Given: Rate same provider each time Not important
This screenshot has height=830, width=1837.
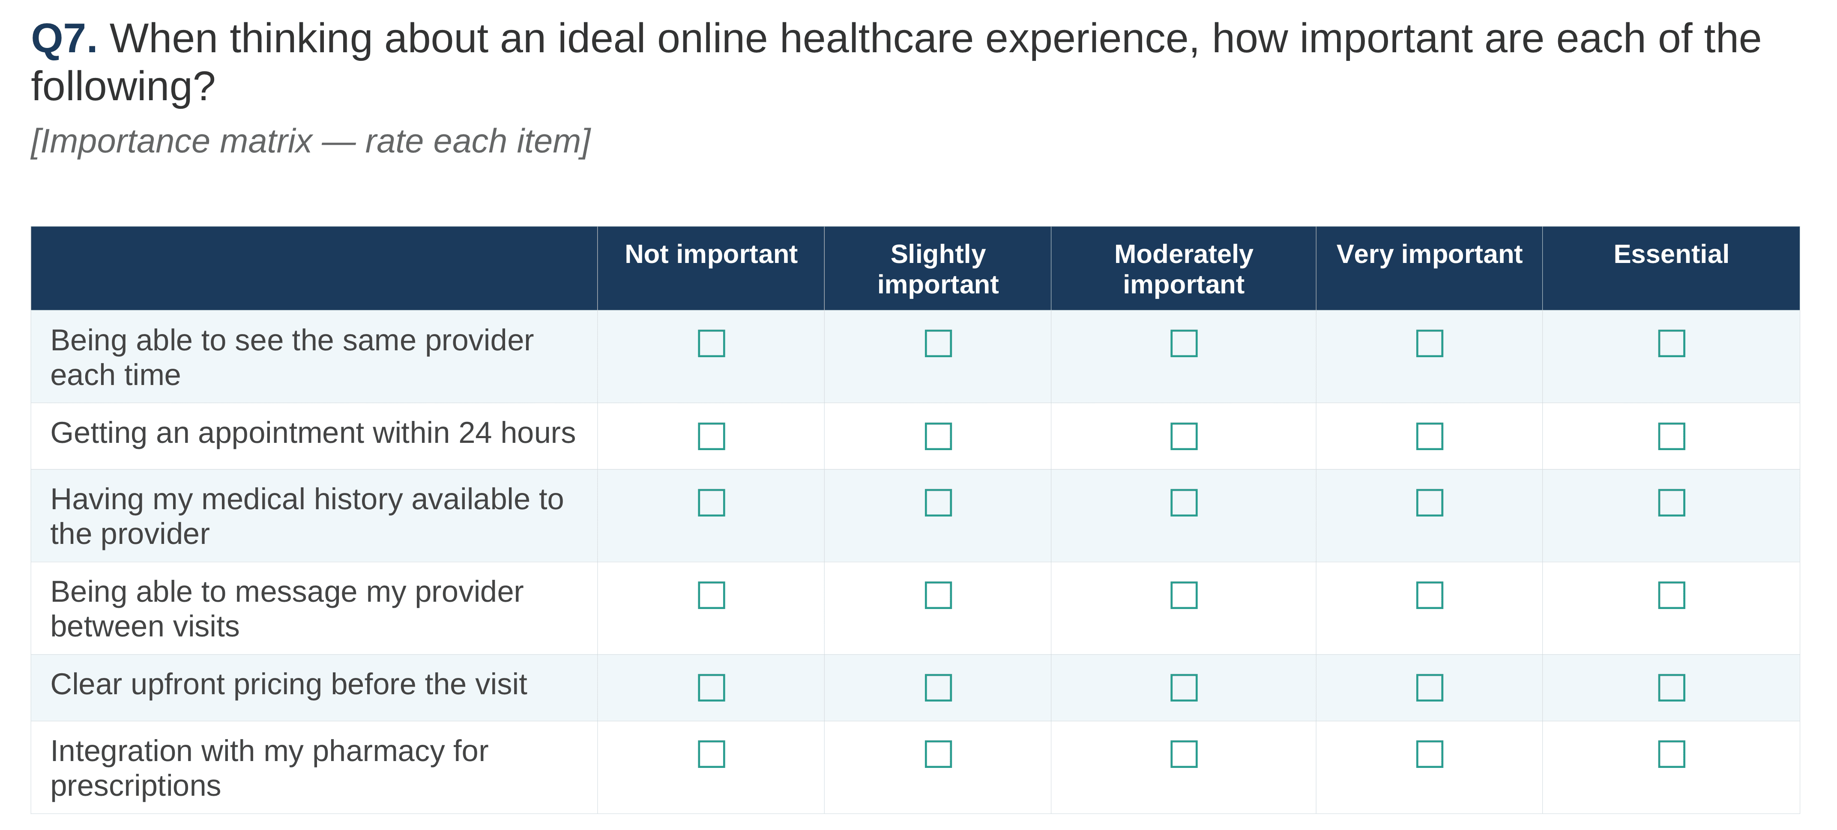Looking at the screenshot, I should (711, 343).
